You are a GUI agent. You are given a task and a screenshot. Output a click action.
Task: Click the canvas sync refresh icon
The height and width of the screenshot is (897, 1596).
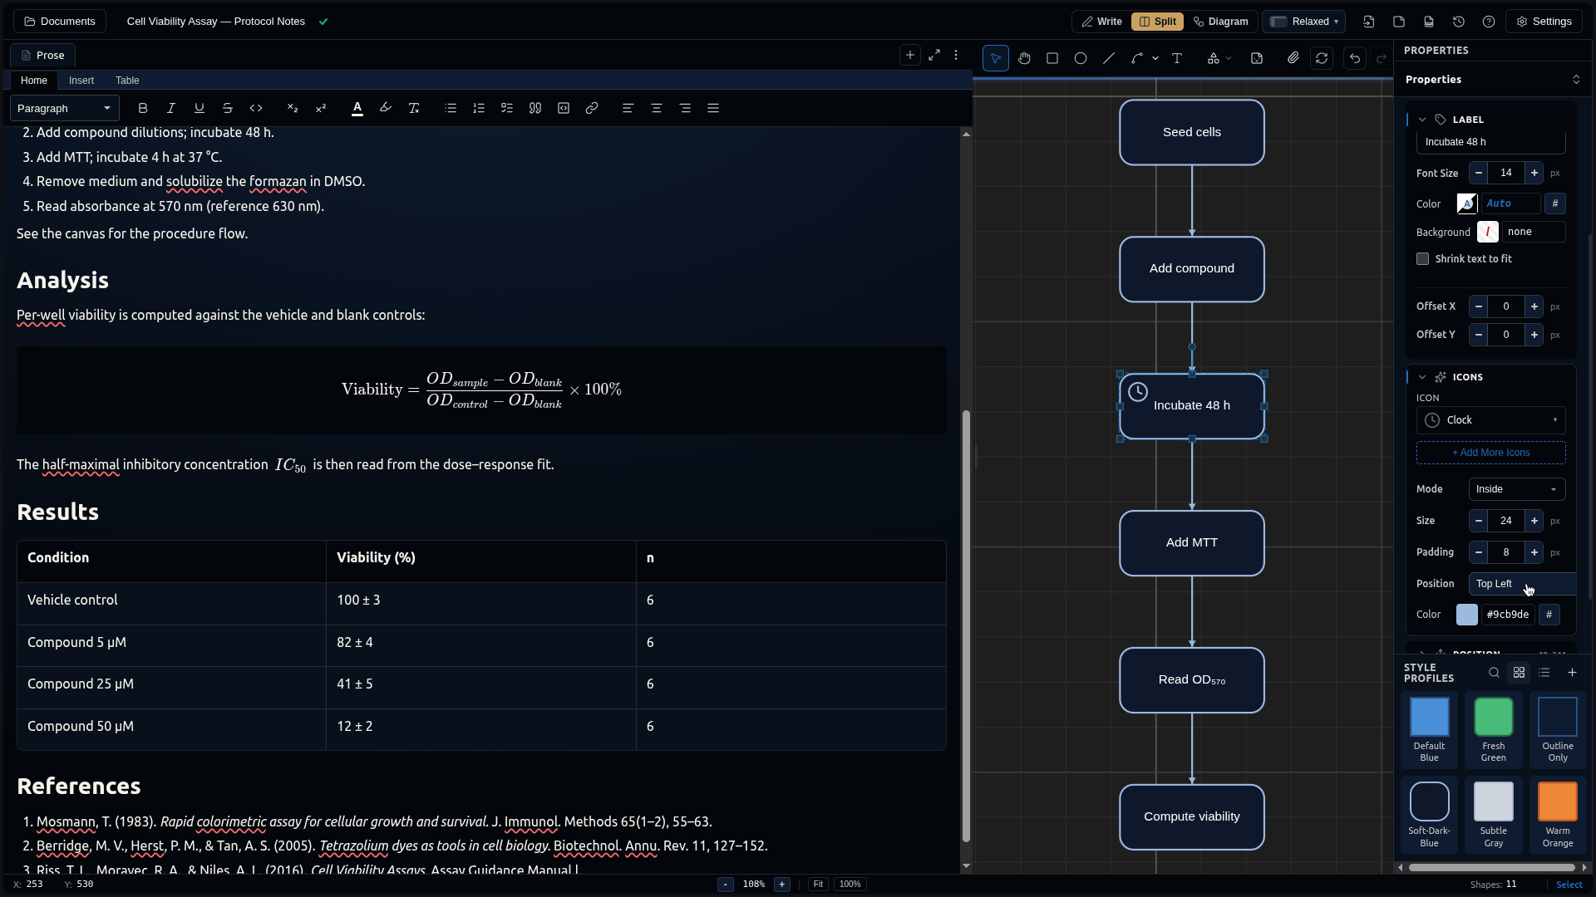(x=1322, y=58)
